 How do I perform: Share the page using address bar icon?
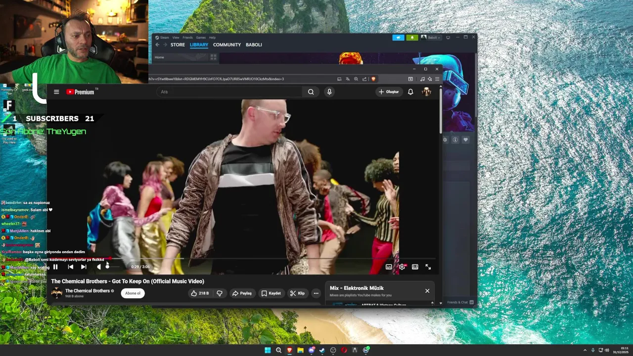(x=364, y=79)
